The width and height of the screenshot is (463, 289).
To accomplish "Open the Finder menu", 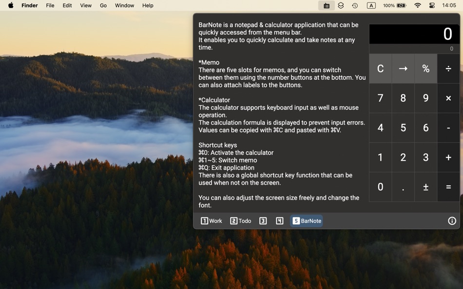I will coord(30,5).
